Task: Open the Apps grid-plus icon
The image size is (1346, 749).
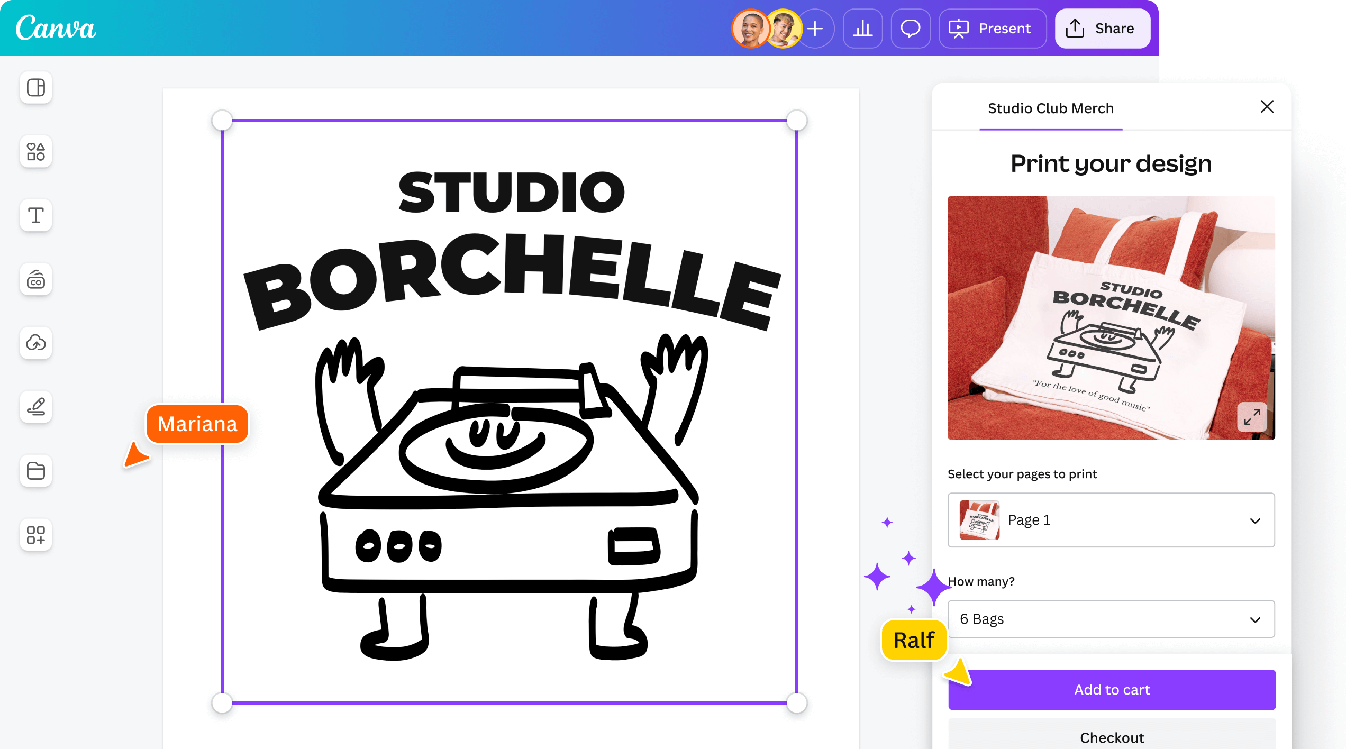Action: (36, 535)
